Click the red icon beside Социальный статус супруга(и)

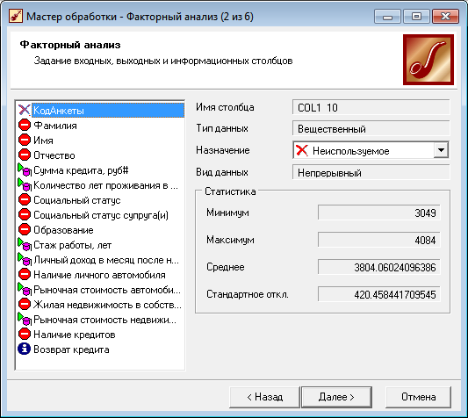(25, 214)
